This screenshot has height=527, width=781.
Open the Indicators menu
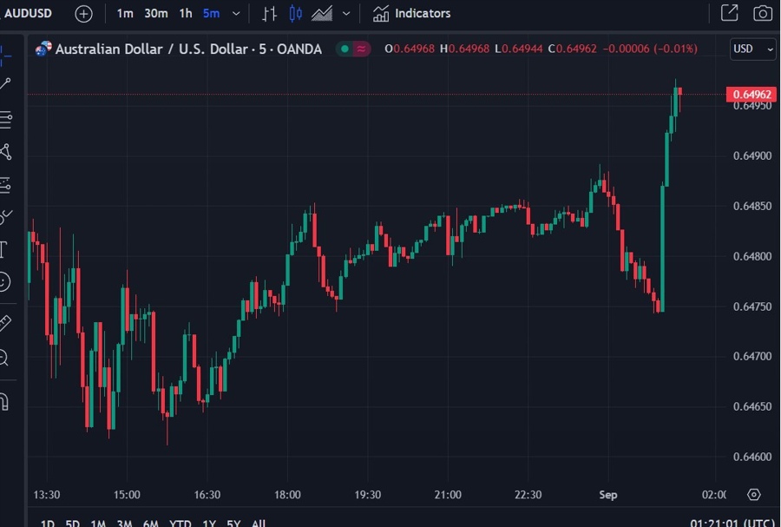coord(412,13)
